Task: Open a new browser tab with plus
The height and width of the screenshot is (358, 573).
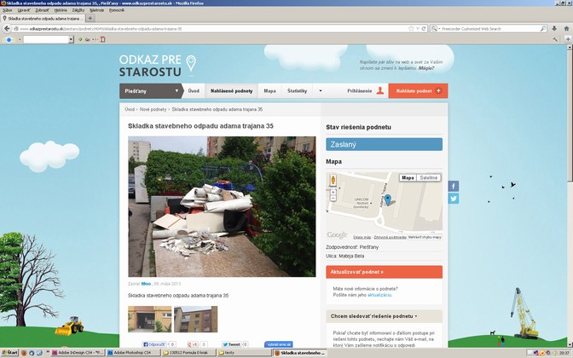Action: 90,18
